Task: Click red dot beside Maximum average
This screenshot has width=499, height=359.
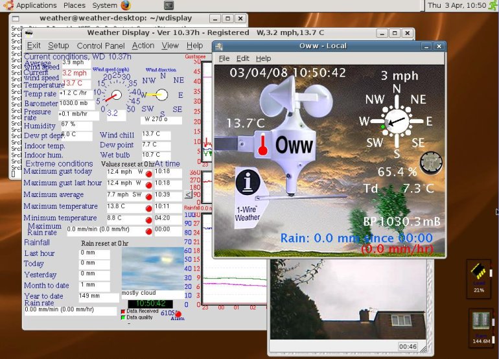Action: click(x=148, y=197)
